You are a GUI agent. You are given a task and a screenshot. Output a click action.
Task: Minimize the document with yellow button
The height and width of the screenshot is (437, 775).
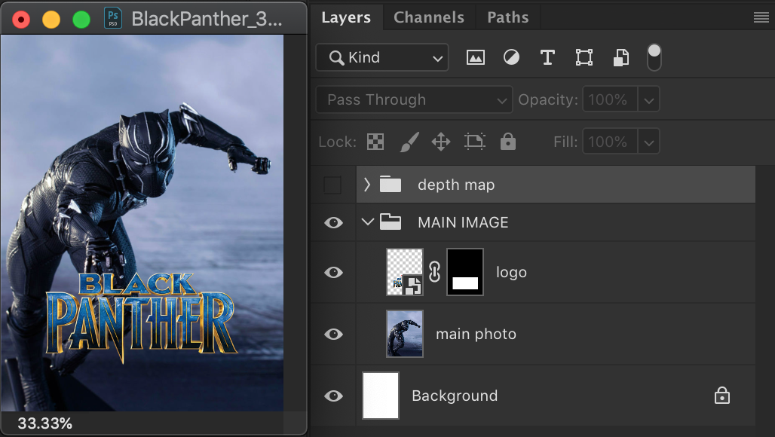point(51,20)
